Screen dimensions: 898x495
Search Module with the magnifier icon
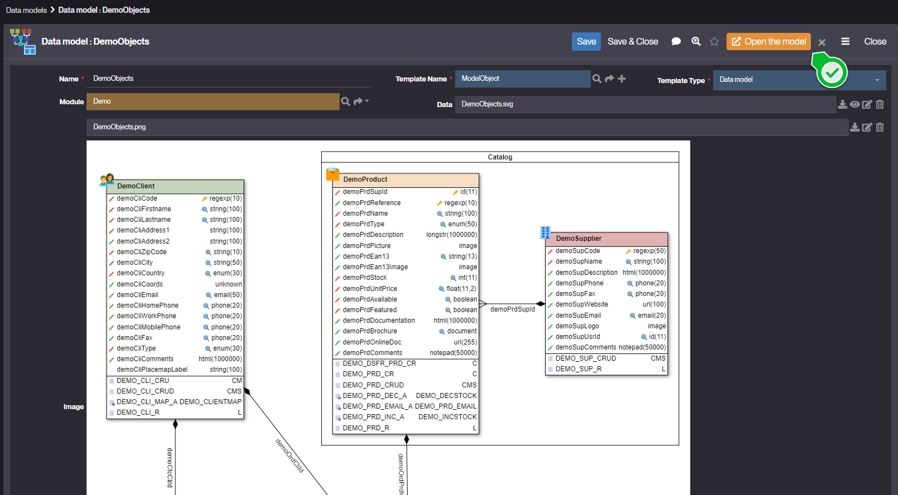coord(346,101)
